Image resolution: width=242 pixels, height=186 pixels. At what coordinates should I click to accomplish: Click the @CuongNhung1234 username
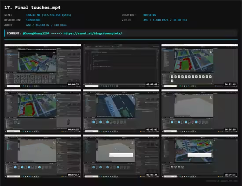tap(36, 33)
